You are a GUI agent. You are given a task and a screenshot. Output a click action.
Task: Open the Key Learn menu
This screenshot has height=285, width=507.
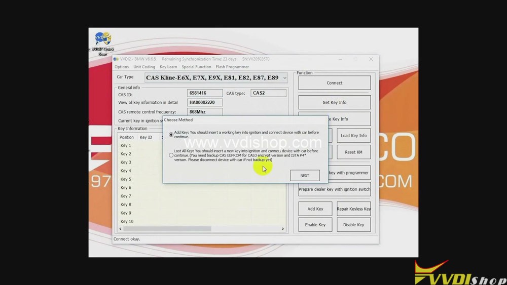pos(168,67)
